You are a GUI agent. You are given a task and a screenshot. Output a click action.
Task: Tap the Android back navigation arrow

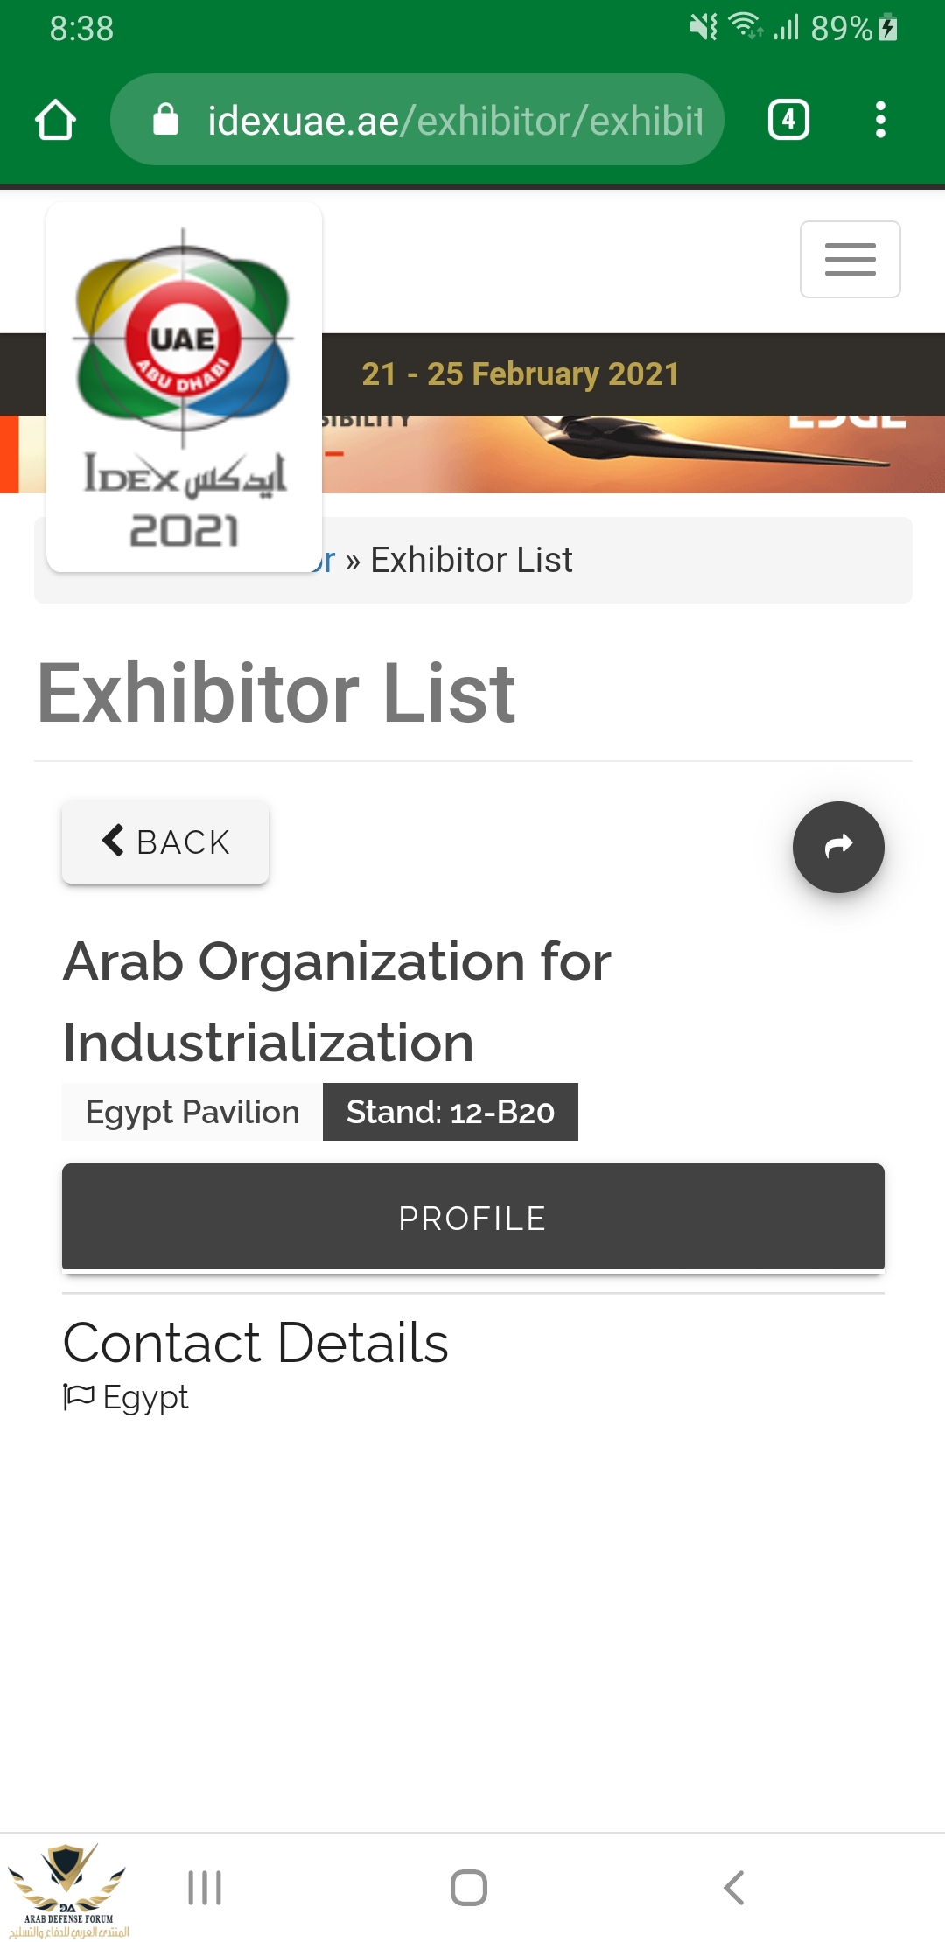coord(734,1888)
